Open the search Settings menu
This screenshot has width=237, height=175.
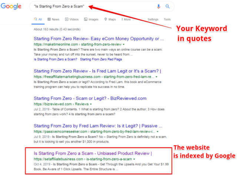click(x=153, y=19)
